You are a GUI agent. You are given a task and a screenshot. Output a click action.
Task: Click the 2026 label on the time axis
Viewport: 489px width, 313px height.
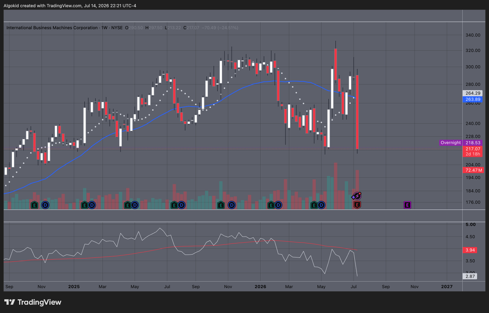tap(260, 287)
